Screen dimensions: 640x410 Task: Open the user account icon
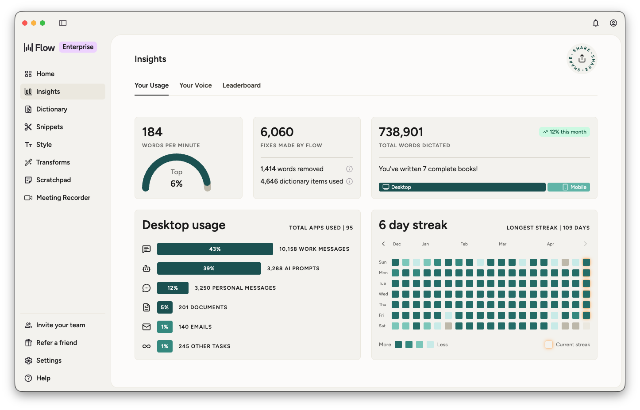click(x=613, y=23)
